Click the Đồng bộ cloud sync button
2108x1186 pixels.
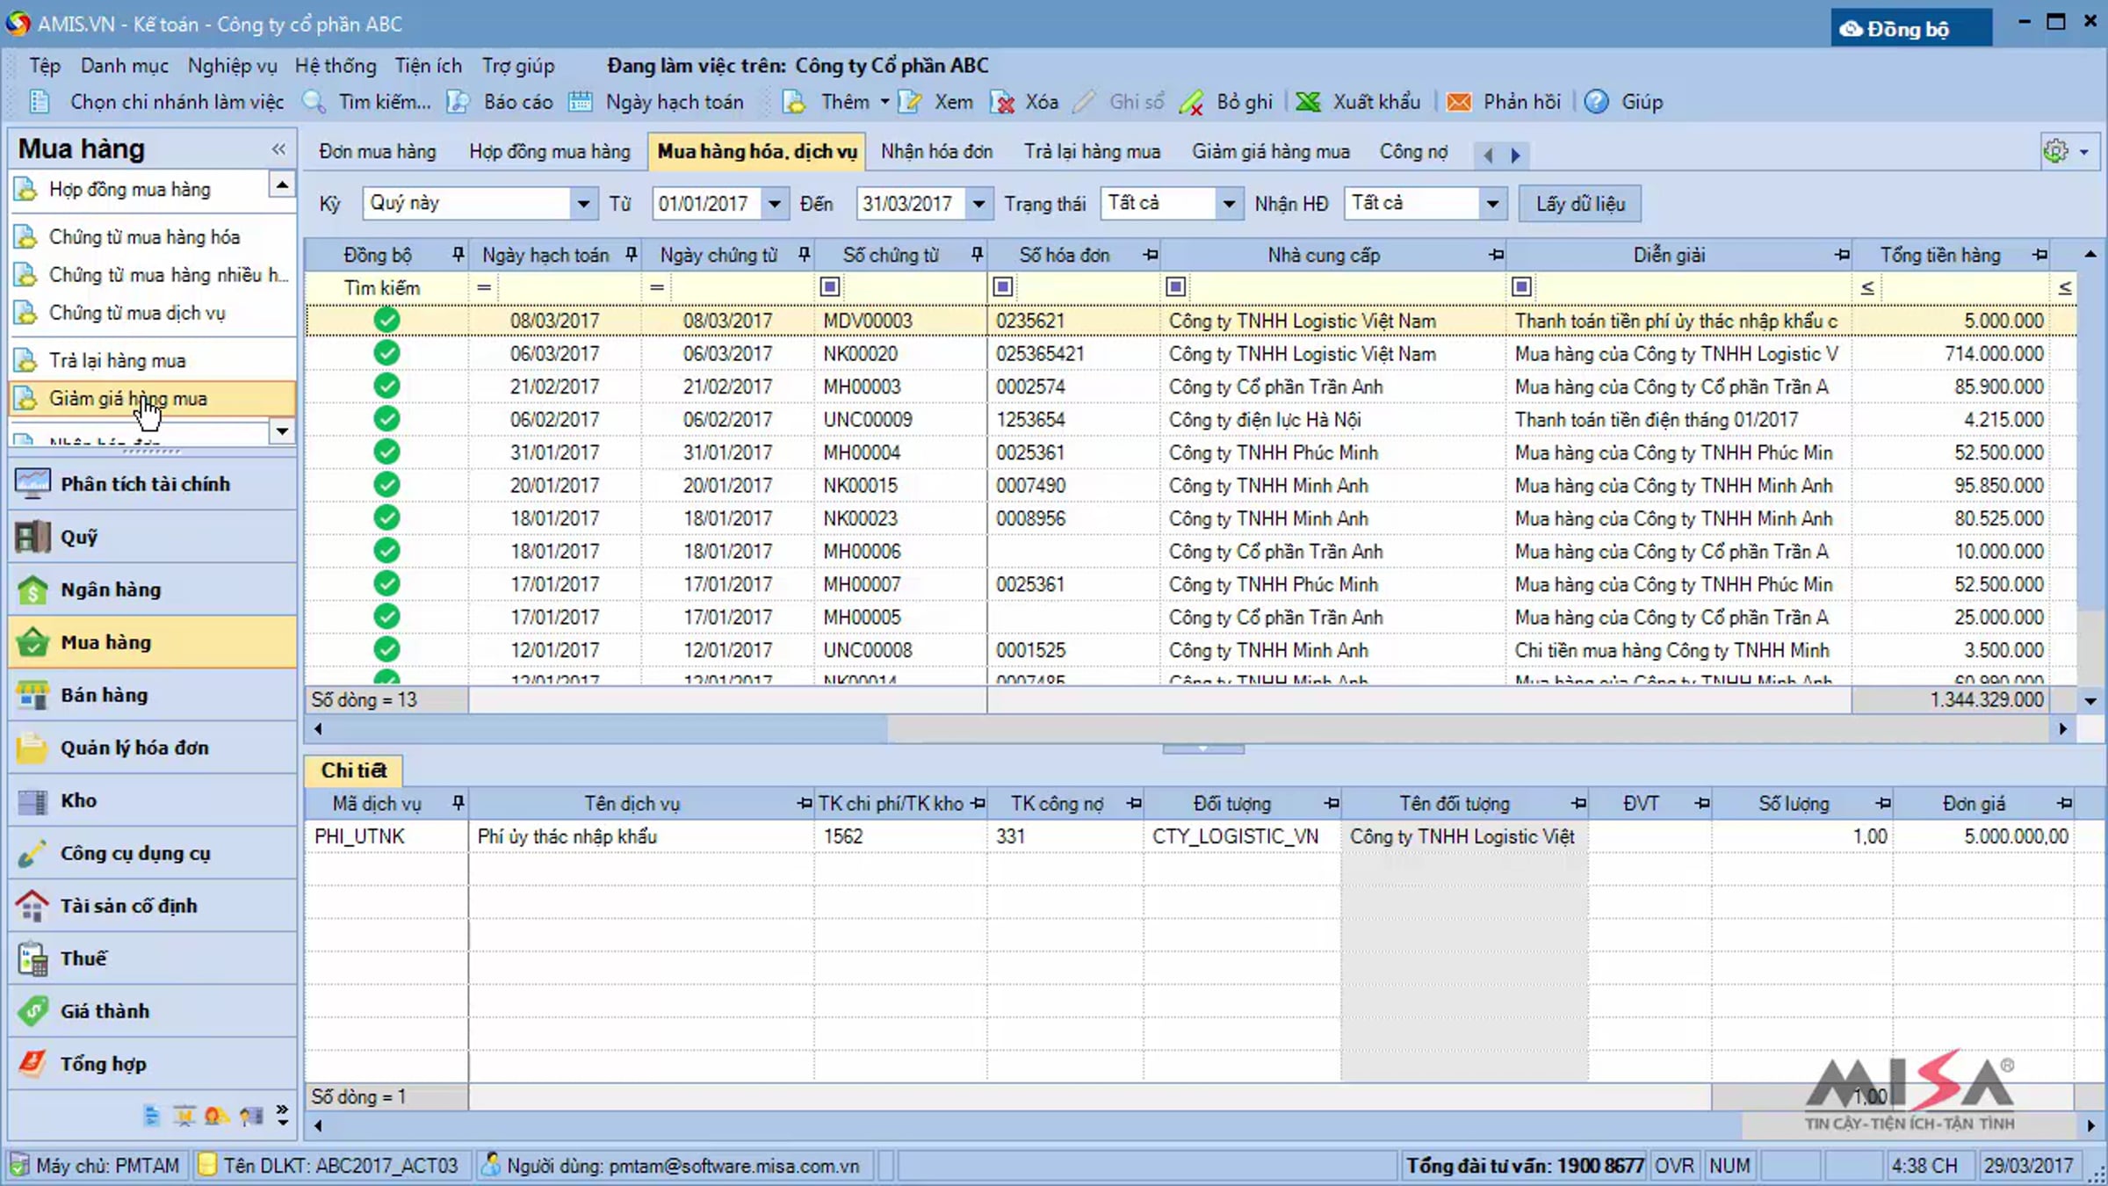(1911, 28)
